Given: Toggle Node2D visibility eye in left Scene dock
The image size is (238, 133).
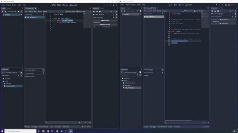Looking at the screenshot, I should coord(21,15).
